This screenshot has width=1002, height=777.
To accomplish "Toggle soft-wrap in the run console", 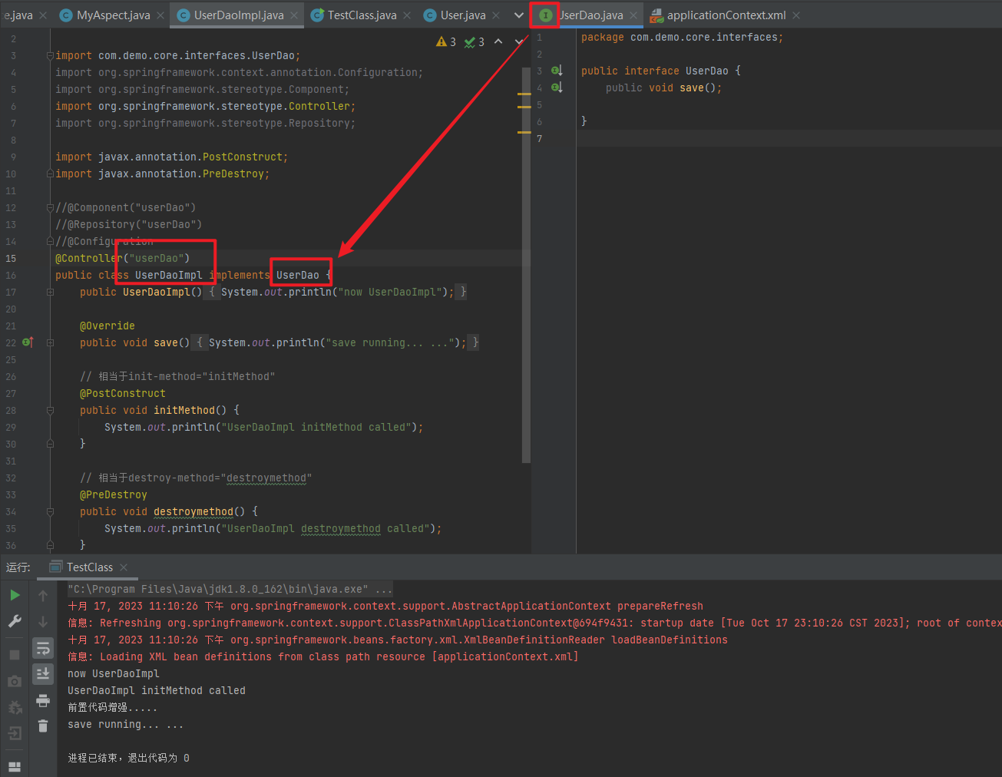I will click(43, 649).
